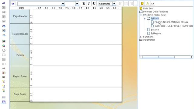Select the band palette element
194x109 pixels.
[x=4, y=97]
